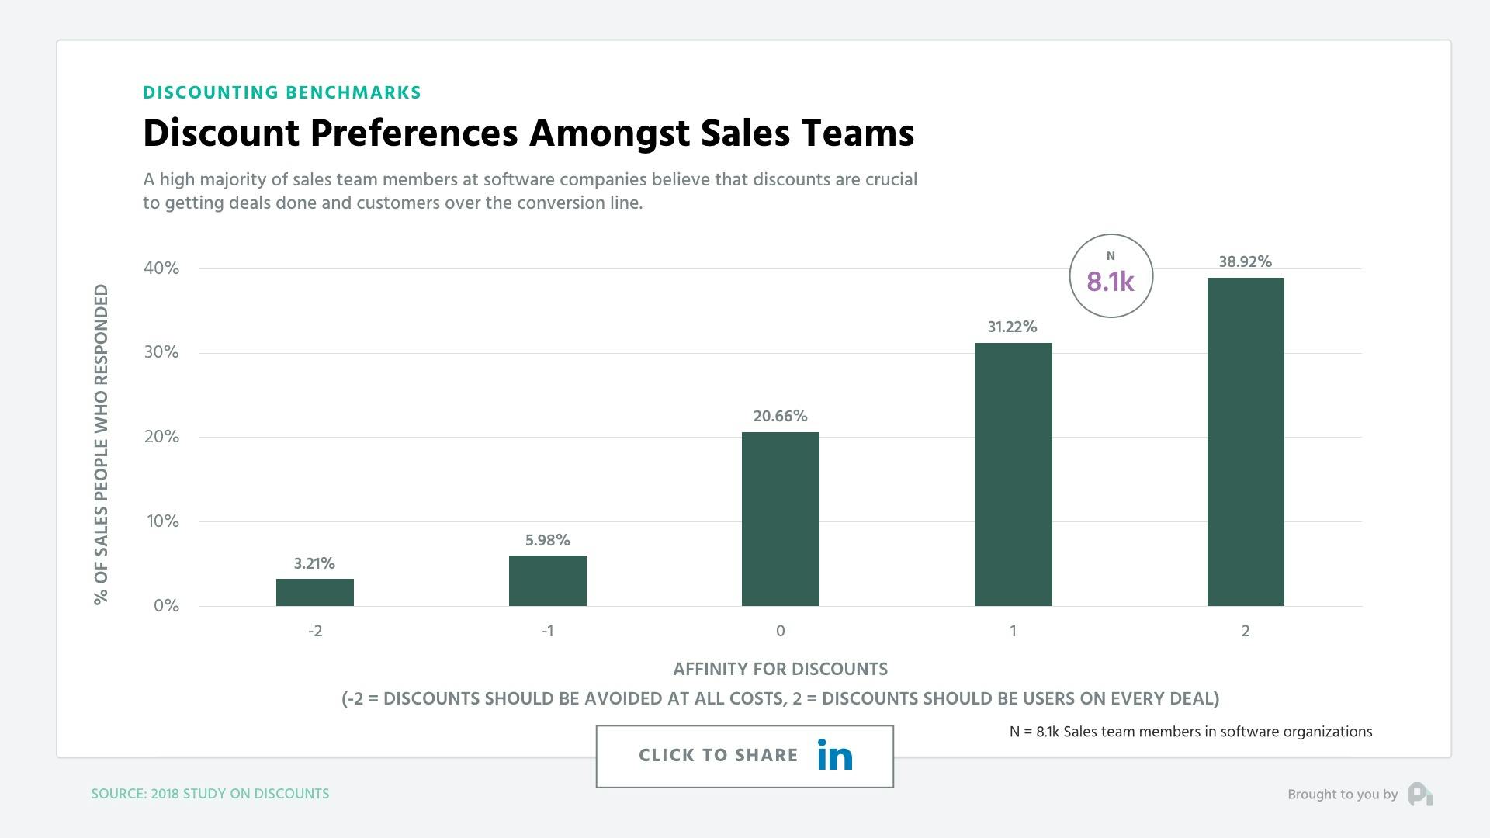The width and height of the screenshot is (1490, 838).
Task: Select the 20.66% bar above affinity 0
Action: tap(781, 520)
